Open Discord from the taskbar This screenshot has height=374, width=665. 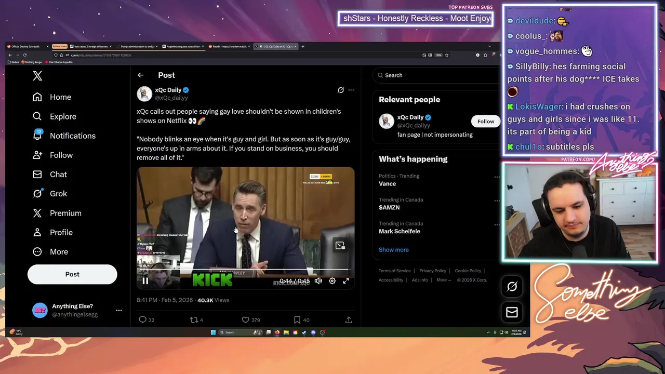(313, 332)
